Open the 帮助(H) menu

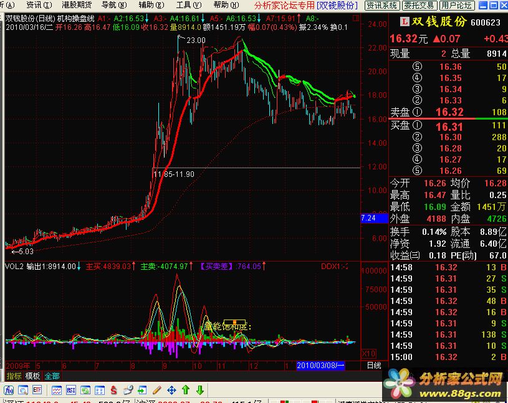[x=226, y=5]
